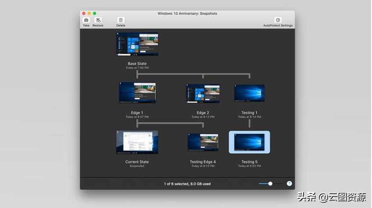Open AutoProtect Settings clock icon
The image size is (372, 208).
point(278,20)
